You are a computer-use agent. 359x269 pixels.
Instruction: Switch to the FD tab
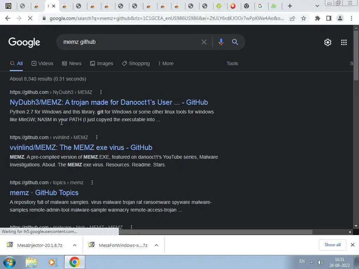[x=8, y=6]
